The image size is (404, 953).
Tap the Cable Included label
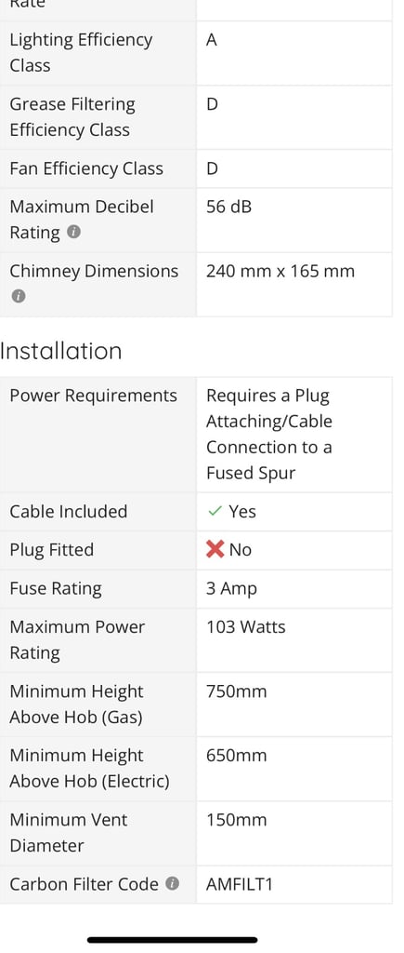pos(69,512)
